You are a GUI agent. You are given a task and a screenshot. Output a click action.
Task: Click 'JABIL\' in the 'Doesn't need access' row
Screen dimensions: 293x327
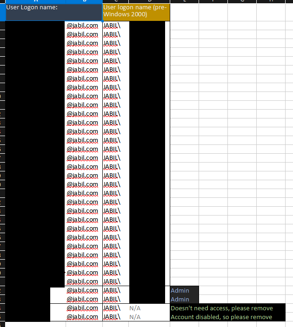[112, 308]
